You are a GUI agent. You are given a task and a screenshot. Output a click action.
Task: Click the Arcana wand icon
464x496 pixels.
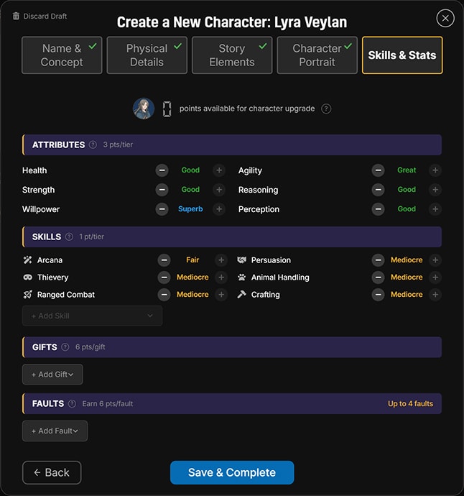(27, 260)
